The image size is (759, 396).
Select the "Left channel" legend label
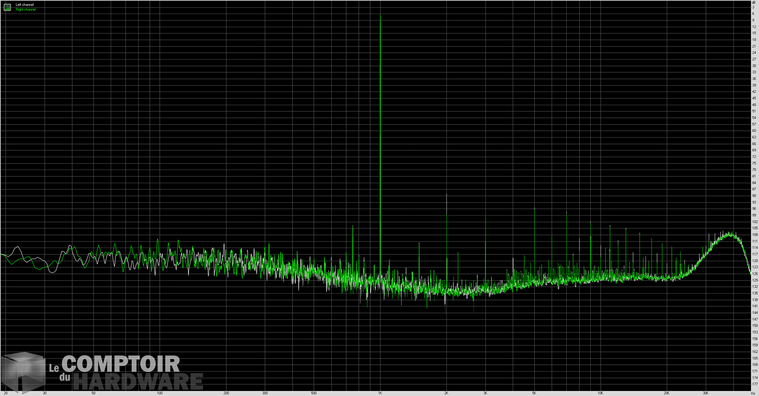tap(25, 5)
